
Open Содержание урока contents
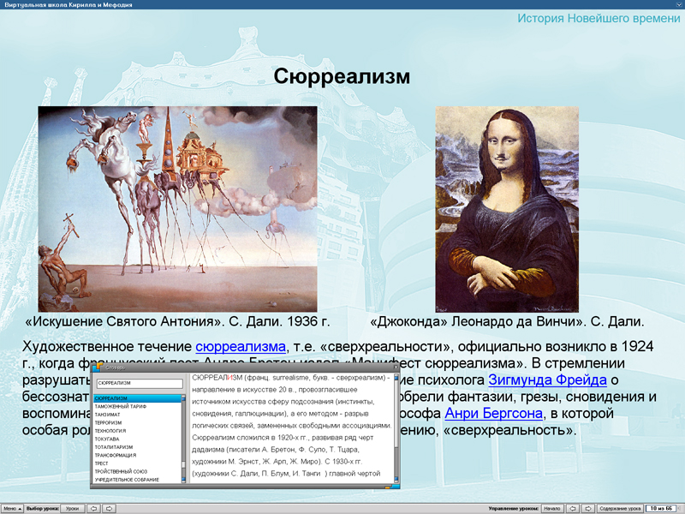point(619,508)
